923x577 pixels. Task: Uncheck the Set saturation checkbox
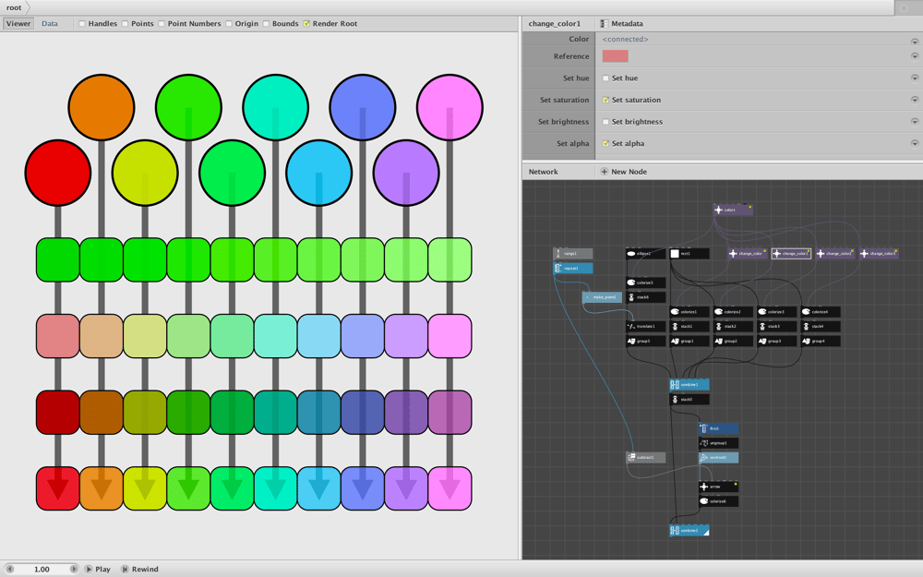[x=605, y=100]
